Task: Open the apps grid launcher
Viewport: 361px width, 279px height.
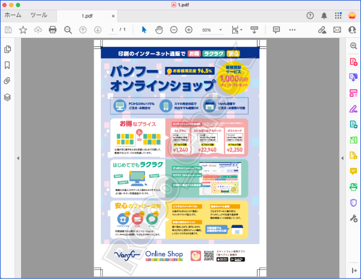Action: tap(338, 16)
